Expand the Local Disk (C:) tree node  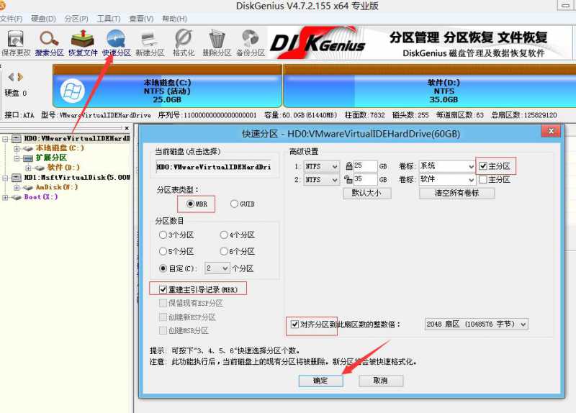click(17, 149)
